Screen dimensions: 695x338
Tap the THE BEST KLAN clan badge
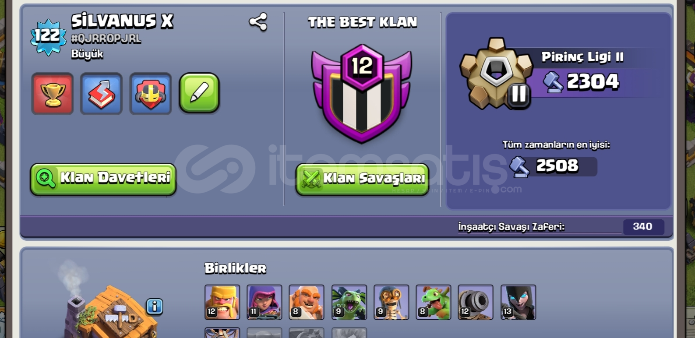click(362, 94)
